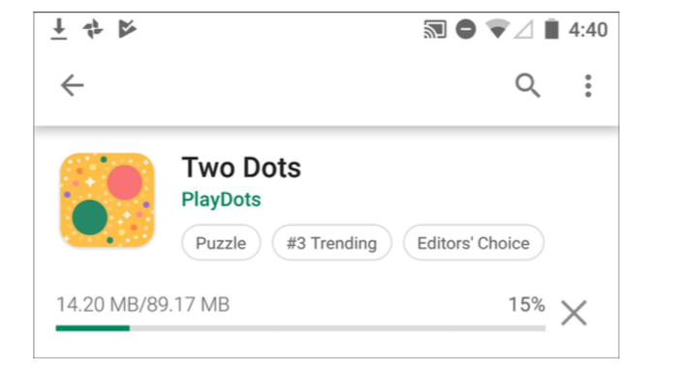
Task: Tap the 15% progress label
Action: pos(527,304)
